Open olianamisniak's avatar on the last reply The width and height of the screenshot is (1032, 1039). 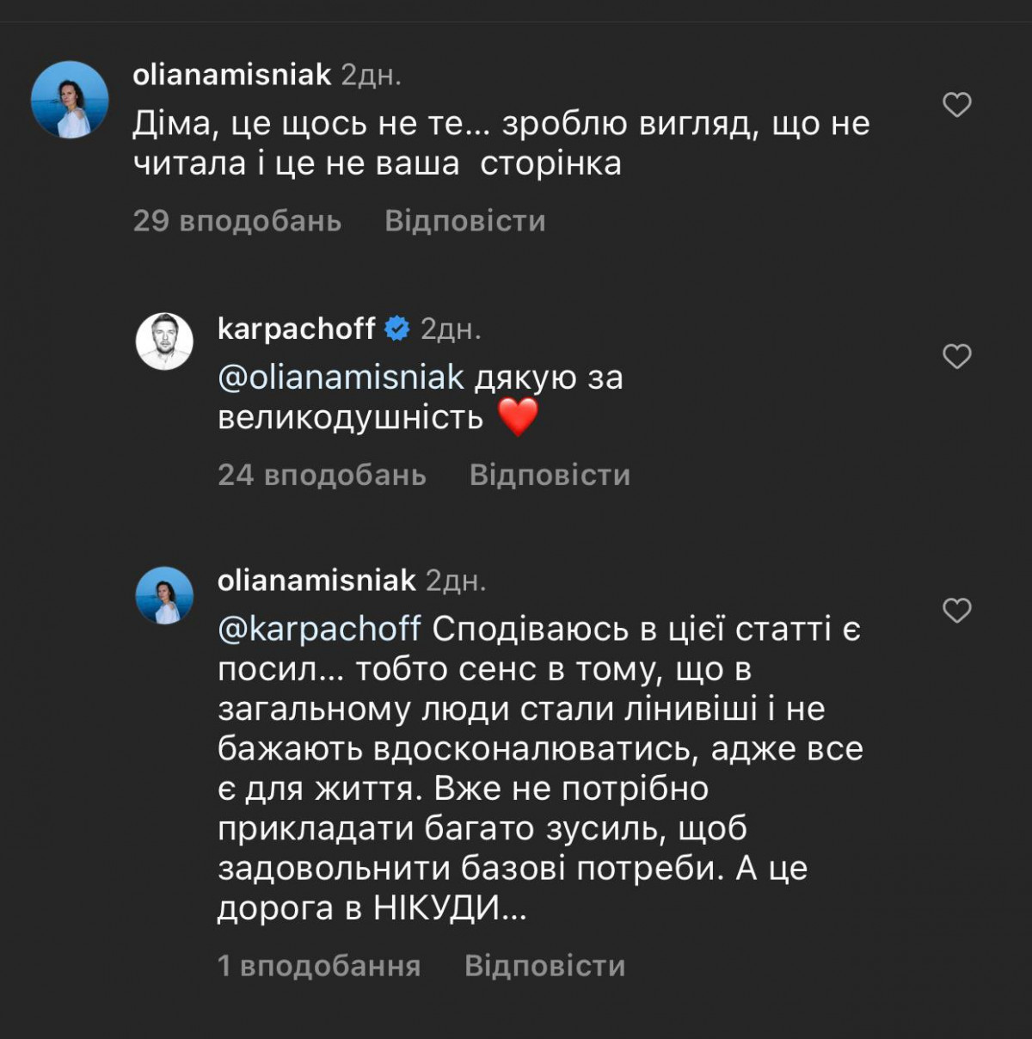pos(164,595)
